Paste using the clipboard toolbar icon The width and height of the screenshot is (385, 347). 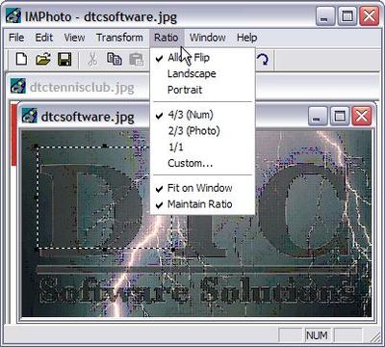[x=137, y=60]
